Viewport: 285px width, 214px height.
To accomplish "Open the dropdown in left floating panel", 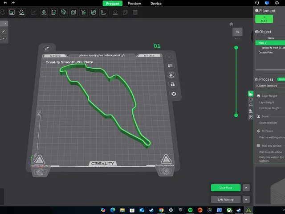I will point(3,38).
